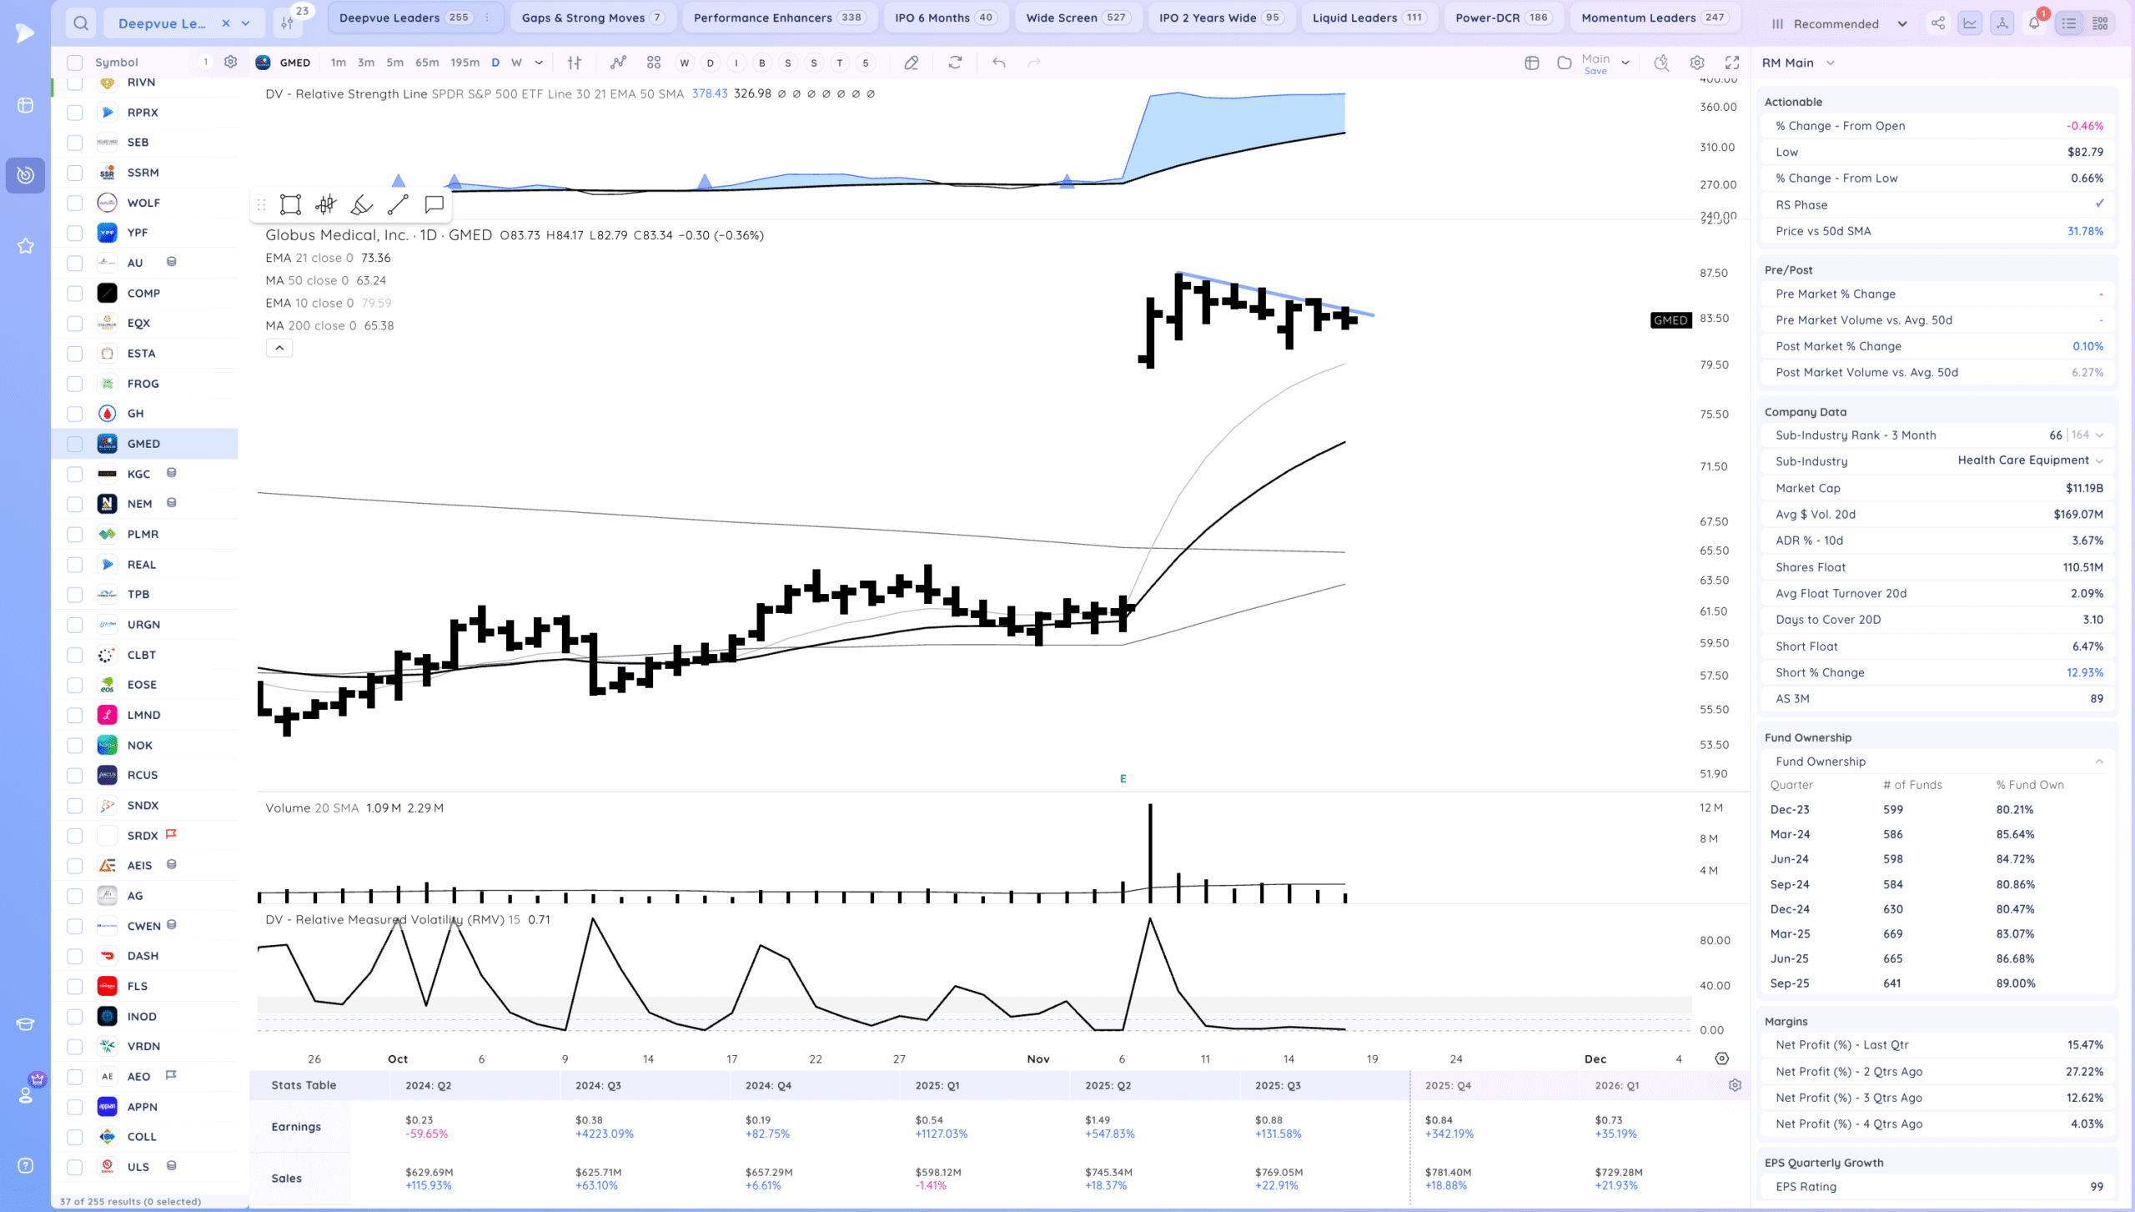
Task: Select the comment callout drawing tool
Action: pyautogui.click(x=434, y=204)
